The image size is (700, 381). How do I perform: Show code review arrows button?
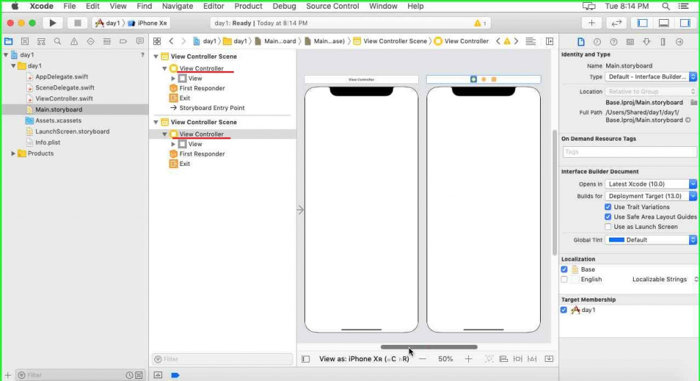click(x=617, y=23)
